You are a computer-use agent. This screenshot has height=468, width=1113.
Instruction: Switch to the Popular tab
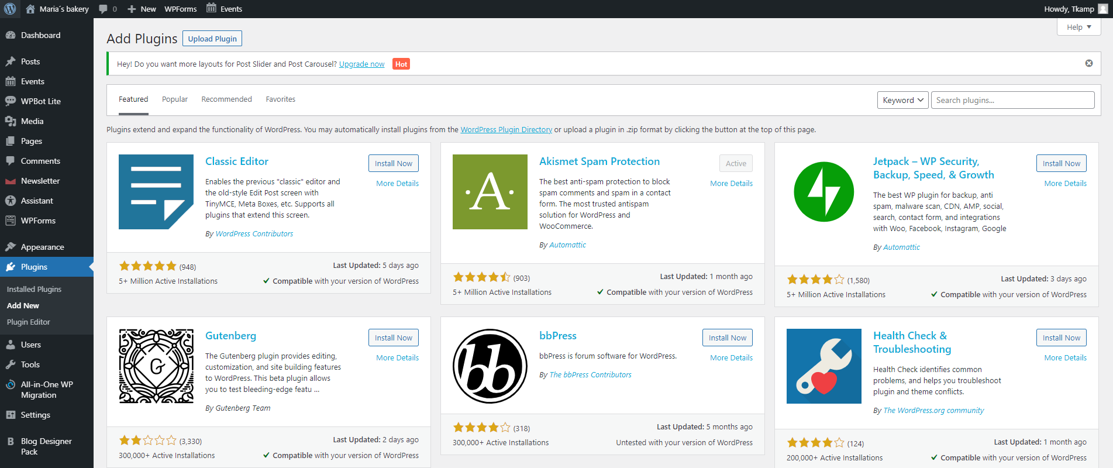coord(175,99)
